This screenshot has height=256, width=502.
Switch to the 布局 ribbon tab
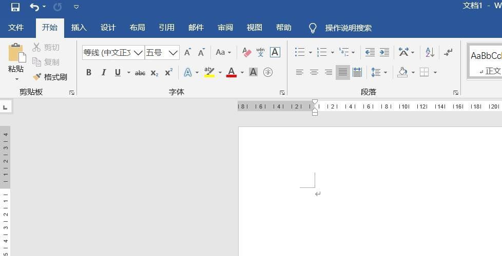(138, 28)
